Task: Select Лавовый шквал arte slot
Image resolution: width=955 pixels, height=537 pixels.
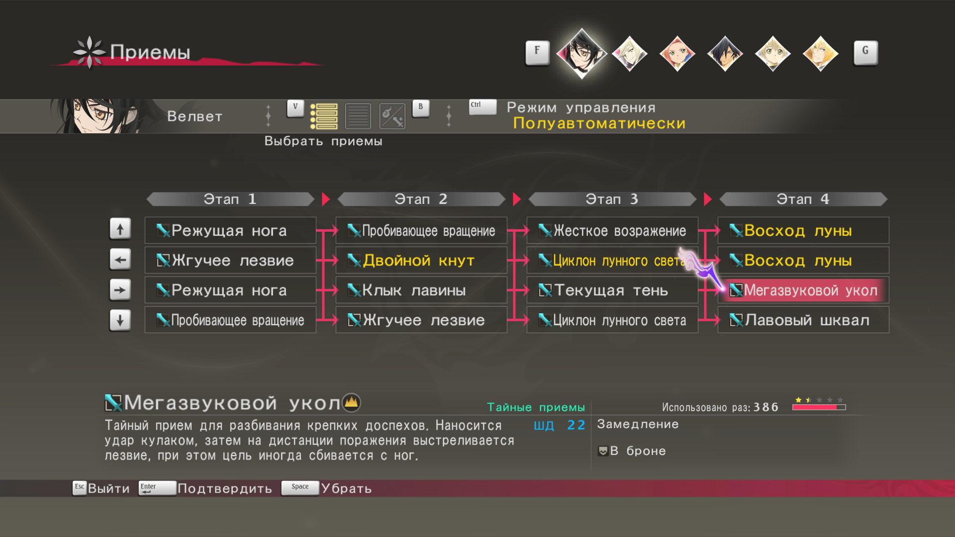Action: 803,320
